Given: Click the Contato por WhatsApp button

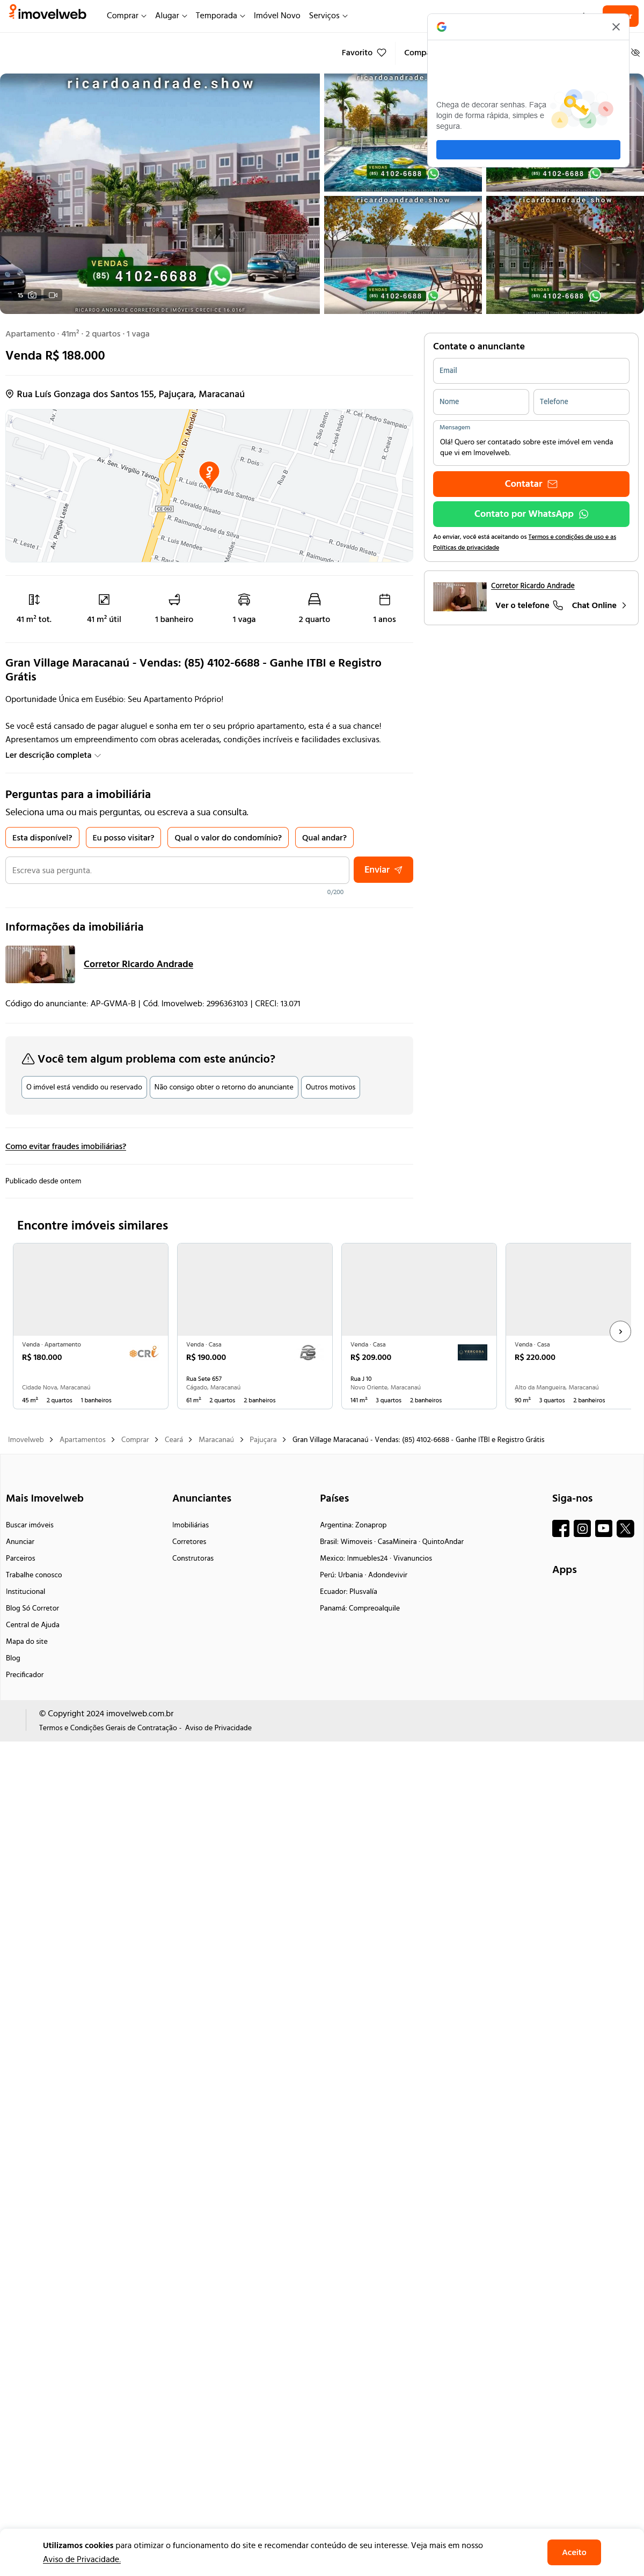Looking at the screenshot, I should (531, 514).
